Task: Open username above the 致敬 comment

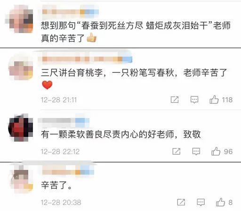Action: click(x=64, y=120)
